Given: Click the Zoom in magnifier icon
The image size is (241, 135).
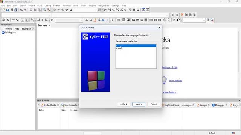Looking at the screenshot, I should (165, 20).
